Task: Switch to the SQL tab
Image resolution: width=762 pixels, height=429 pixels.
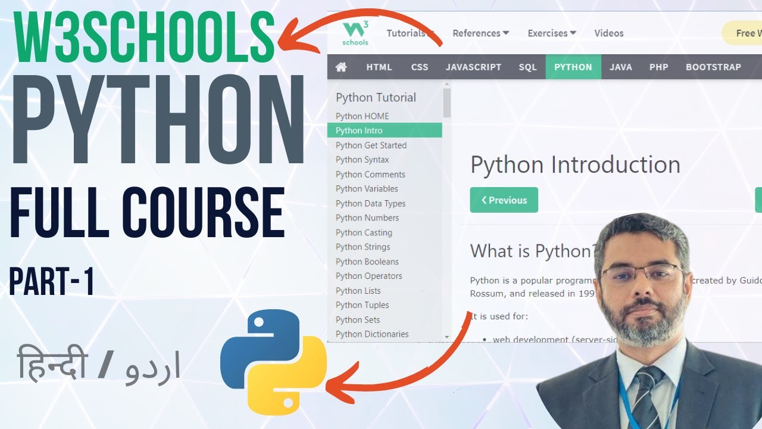Action: click(527, 67)
